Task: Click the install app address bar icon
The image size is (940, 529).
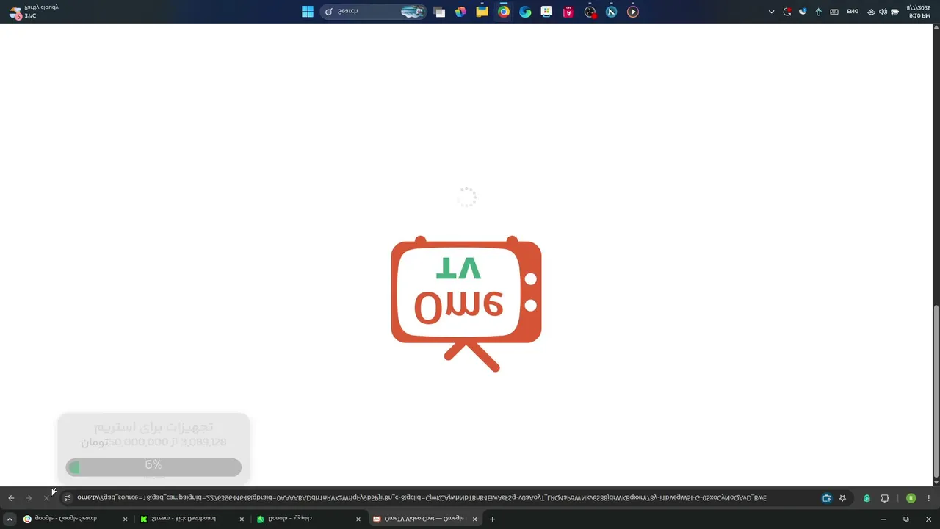Action: tap(827, 498)
